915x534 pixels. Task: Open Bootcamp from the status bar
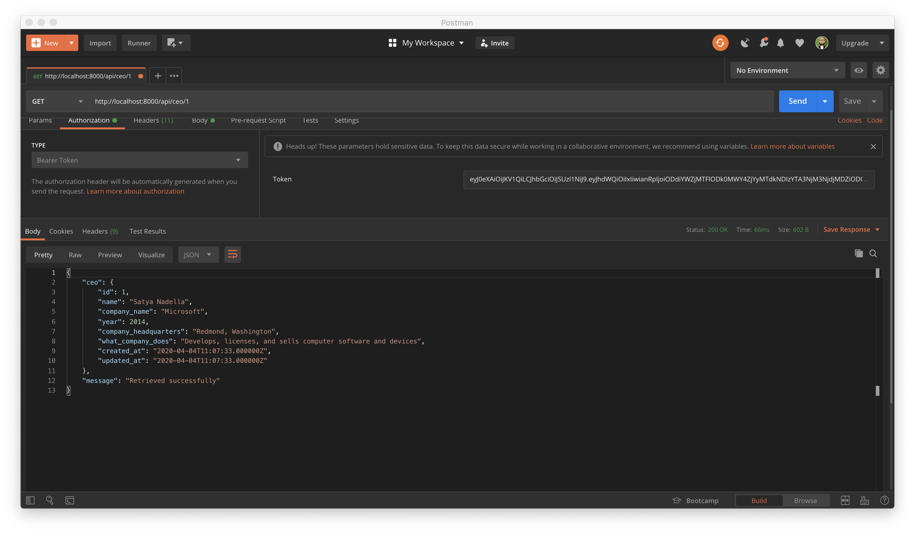[695, 500]
